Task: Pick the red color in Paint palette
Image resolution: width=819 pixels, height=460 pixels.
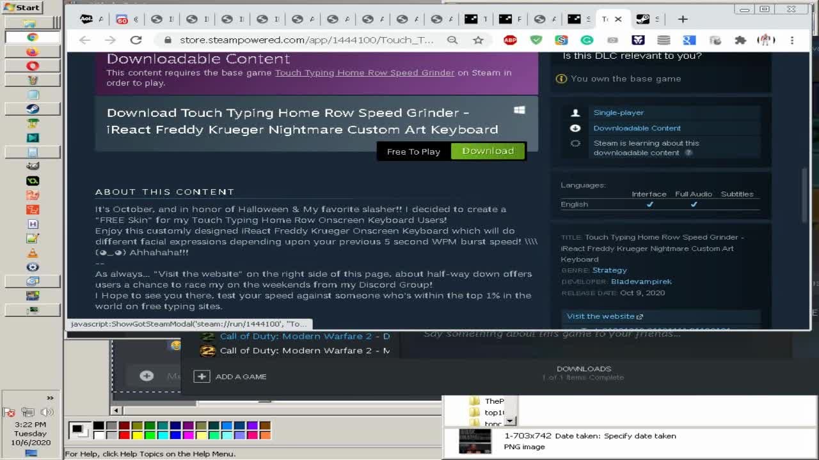Action: 124,435
